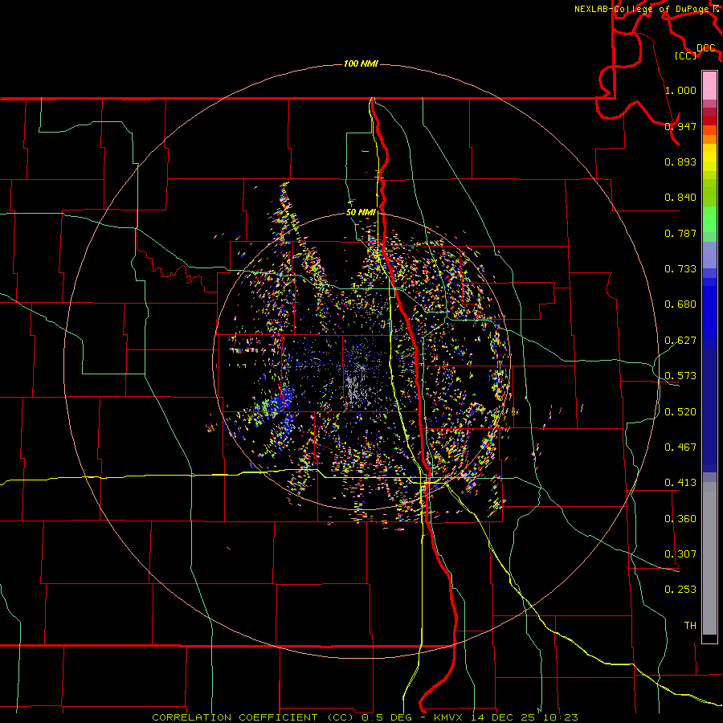
Task: Select the 0.627 scale value
Action: [680, 341]
